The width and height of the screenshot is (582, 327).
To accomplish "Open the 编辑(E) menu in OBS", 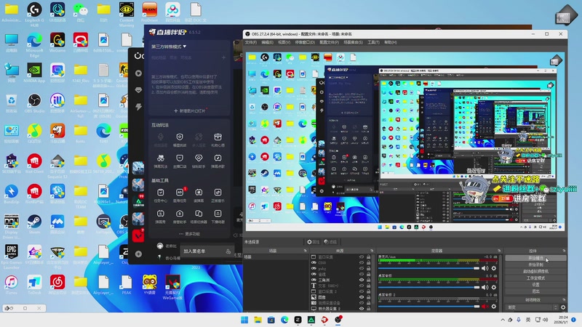I will [267, 42].
